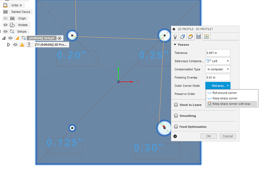This screenshot has height=183, width=265.
Task: Click the info icon in dialog footer
Action: (175, 136)
